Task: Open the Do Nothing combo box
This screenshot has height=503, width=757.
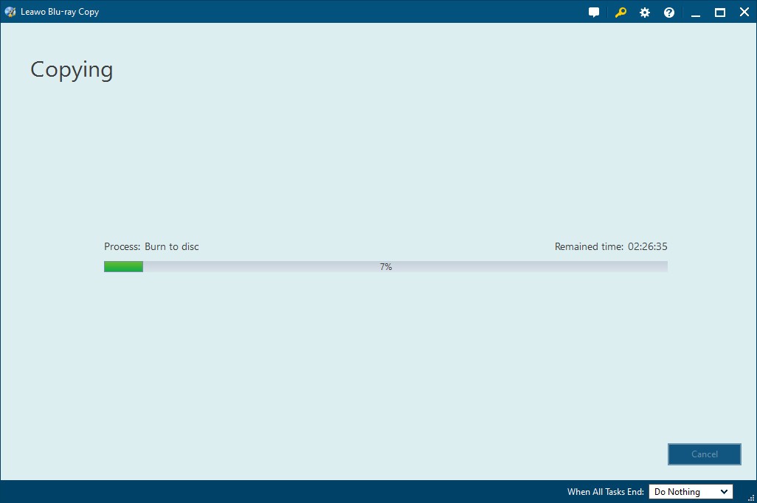Action: pos(691,491)
